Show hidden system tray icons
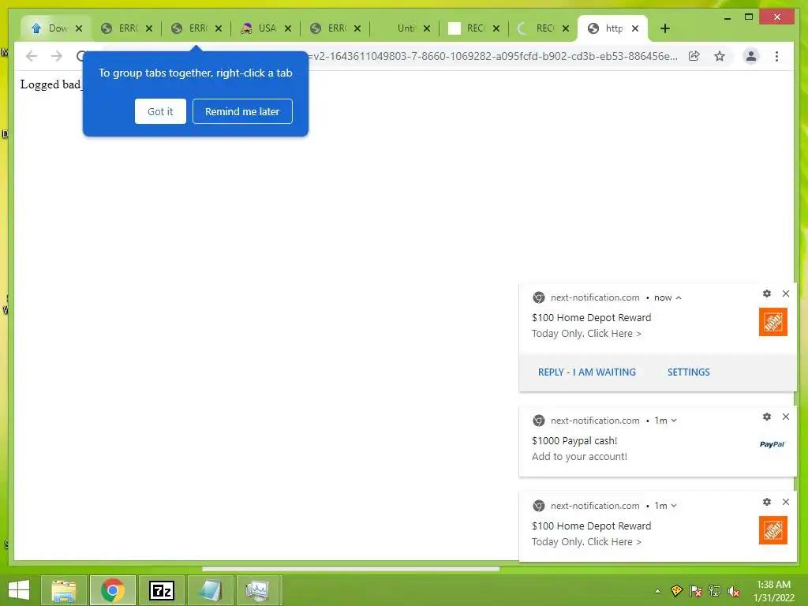 click(x=657, y=591)
